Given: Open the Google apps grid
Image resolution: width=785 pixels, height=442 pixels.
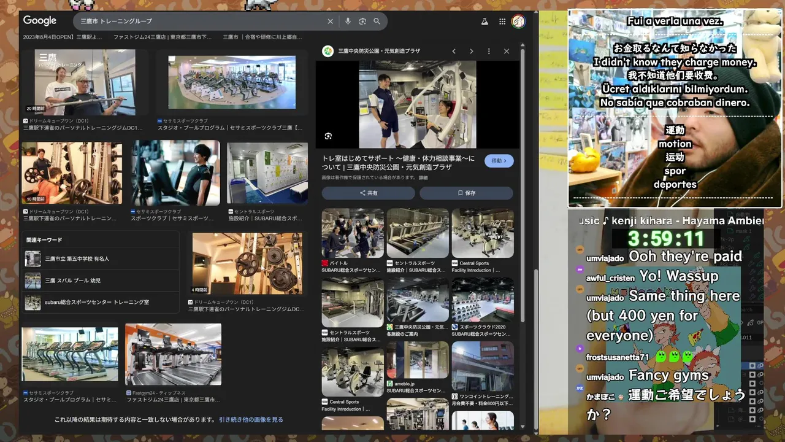Looking at the screenshot, I should [x=502, y=21].
